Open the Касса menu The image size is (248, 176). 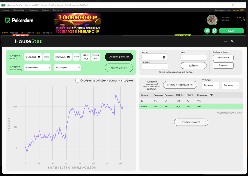[6, 10]
